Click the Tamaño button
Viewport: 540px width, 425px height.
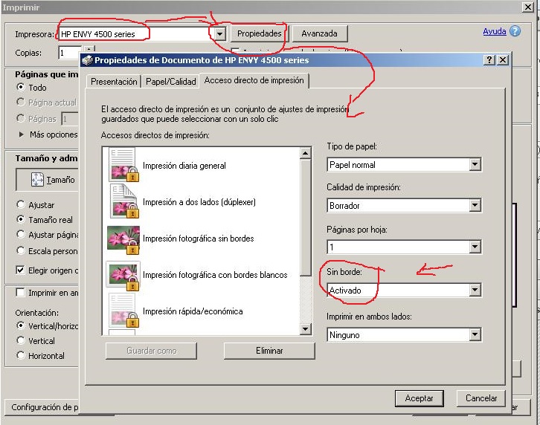47,179
